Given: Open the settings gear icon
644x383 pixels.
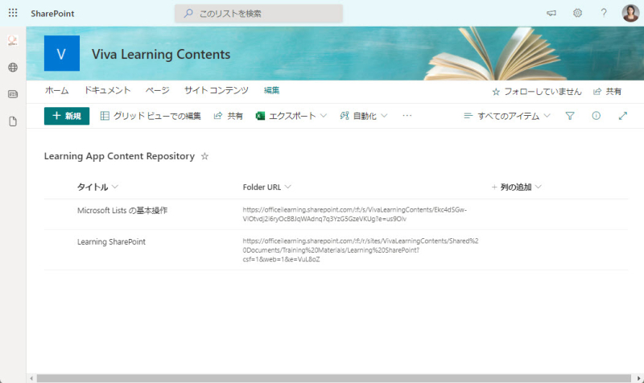Looking at the screenshot, I should (x=577, y=13).
